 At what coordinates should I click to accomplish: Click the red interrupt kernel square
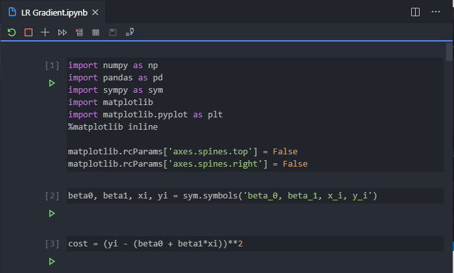28,32
